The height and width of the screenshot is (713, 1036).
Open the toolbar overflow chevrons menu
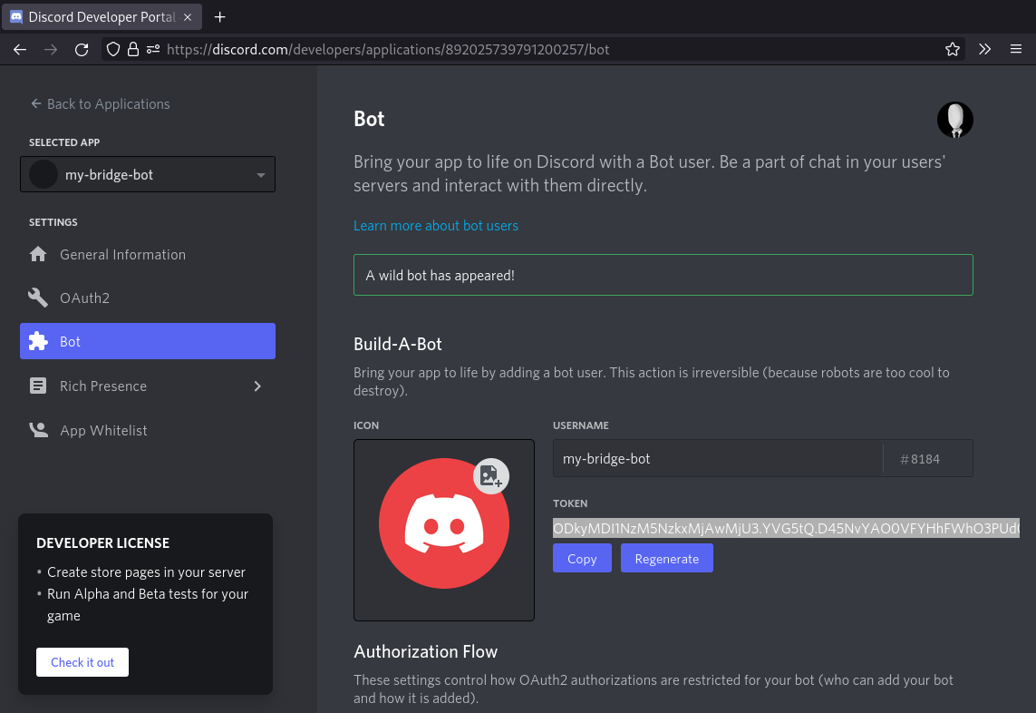984,50
